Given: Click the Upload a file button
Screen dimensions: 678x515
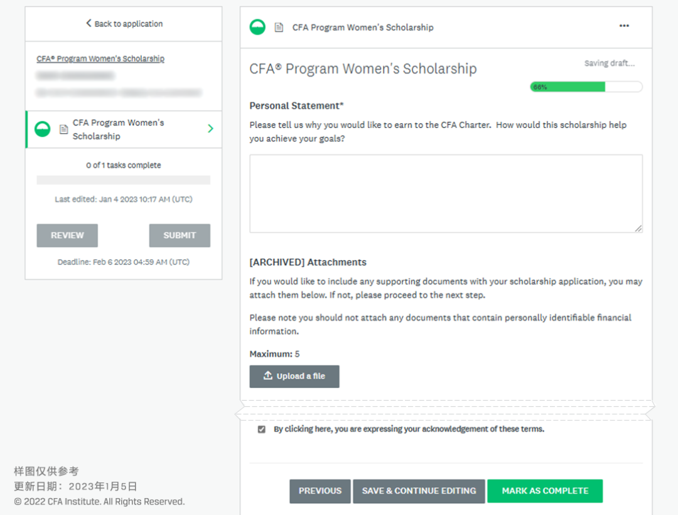Looking at the screenshot, I should click(x=294, y=376).
